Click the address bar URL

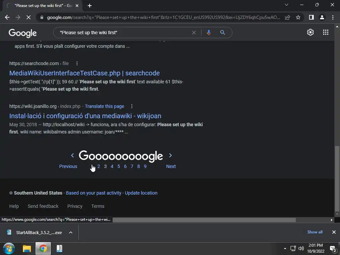[x=163, y=17]
